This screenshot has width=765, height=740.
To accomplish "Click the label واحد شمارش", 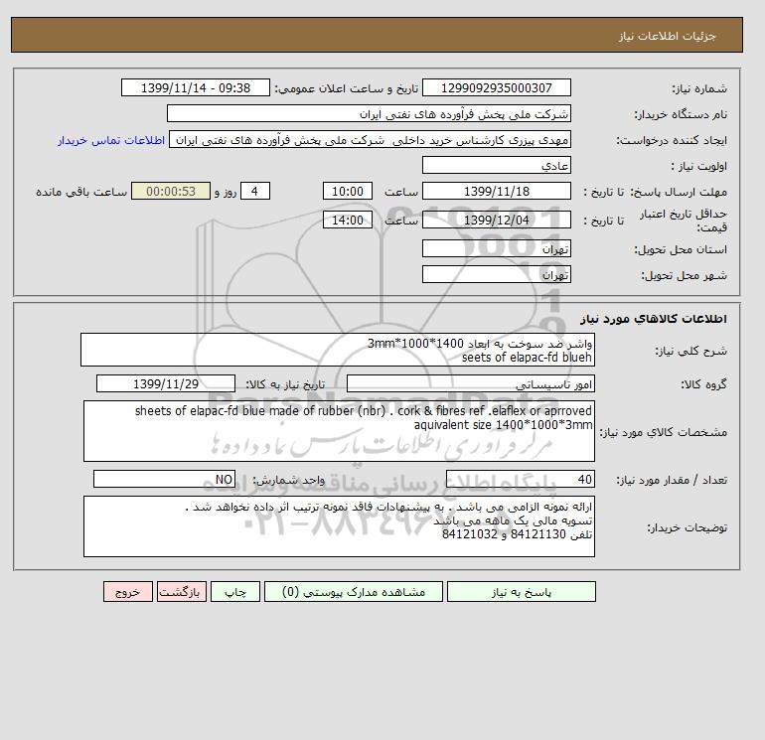I will pyautogui.click(x=288, y=480).
